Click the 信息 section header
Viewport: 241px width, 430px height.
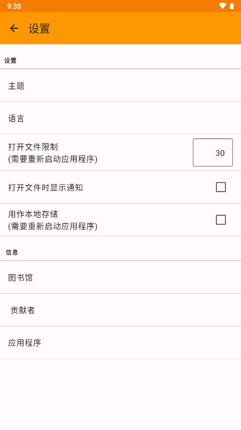pyautogui.click(x=12, y=252)
